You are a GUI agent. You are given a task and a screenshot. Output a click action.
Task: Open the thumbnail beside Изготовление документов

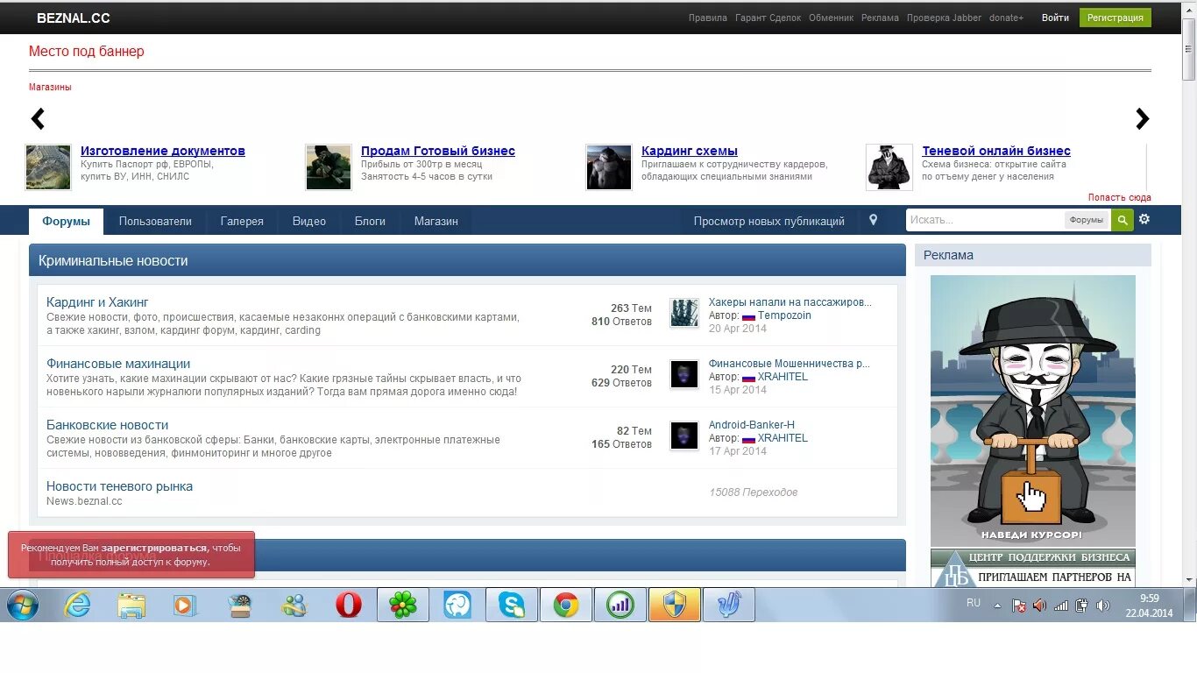click(48, 167)
